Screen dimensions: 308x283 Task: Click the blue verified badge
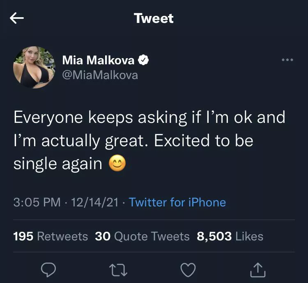(143, 61)
